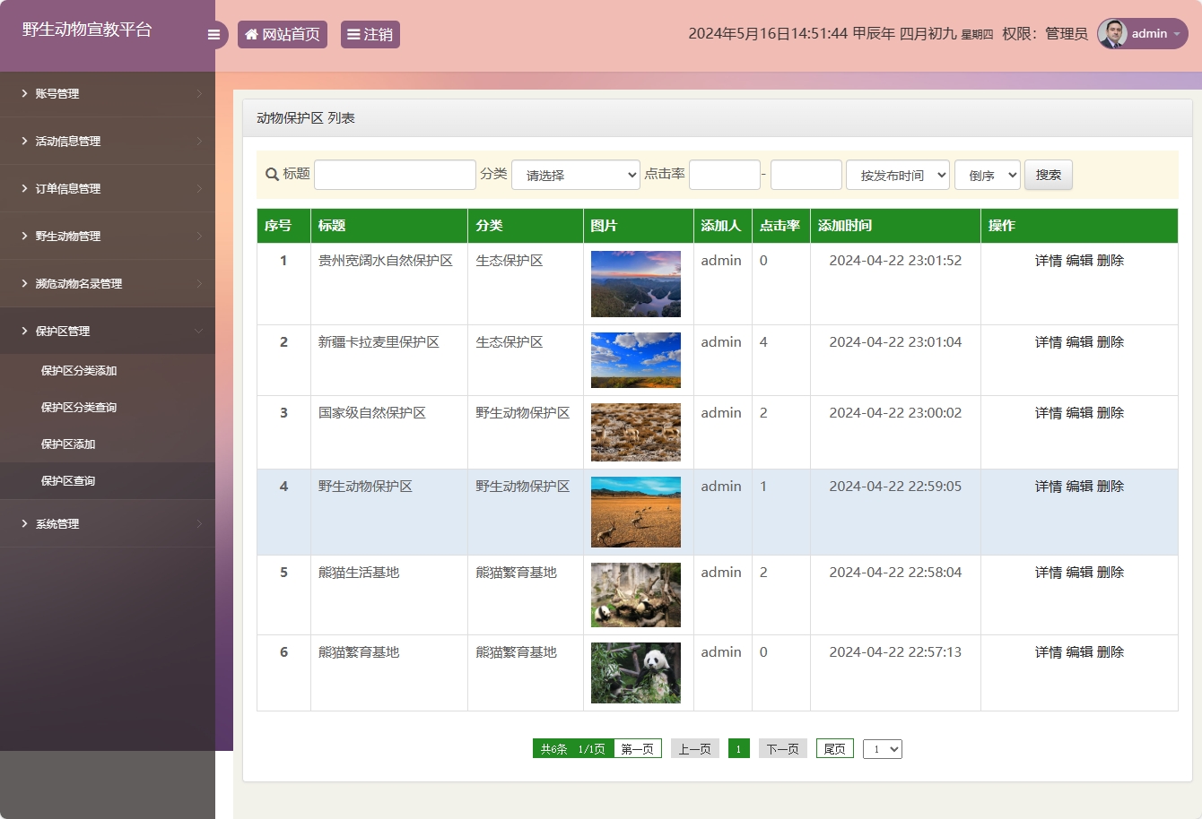
Task: Click the admin avatar photo in the top bar
Action: coord(1111,34)
